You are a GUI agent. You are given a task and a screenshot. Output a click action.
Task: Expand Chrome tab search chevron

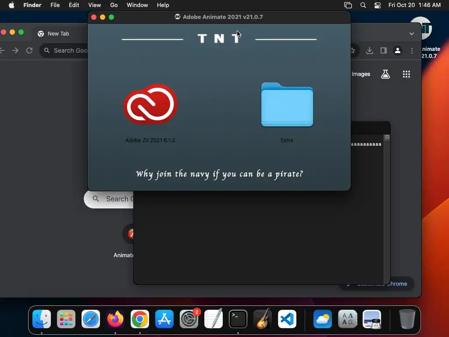coord(411,34)
